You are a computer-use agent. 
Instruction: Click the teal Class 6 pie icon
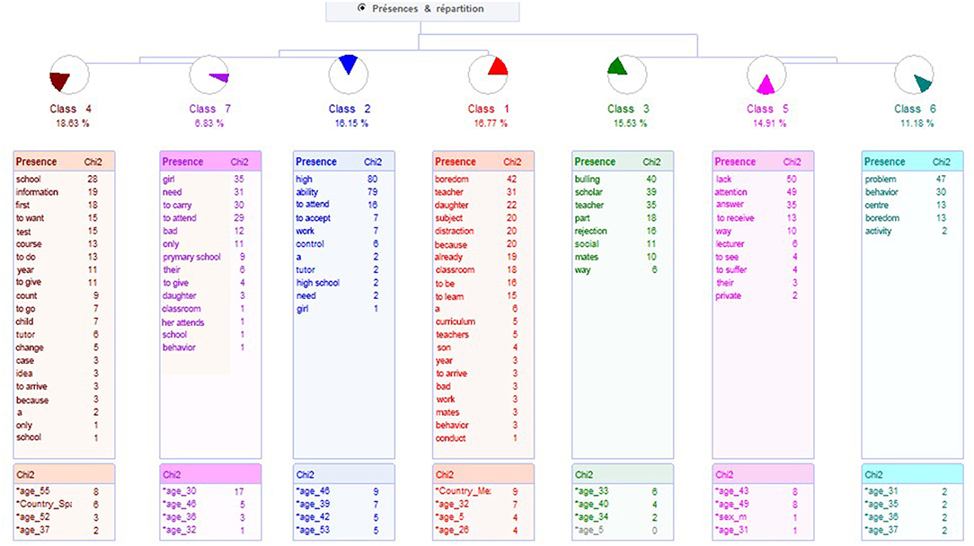(915, 75)
